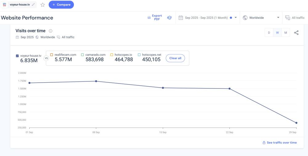Switch to the monthly M granularity tab
Screen dimensions: 308x156
pyautogui.click(x=286, y=33)
